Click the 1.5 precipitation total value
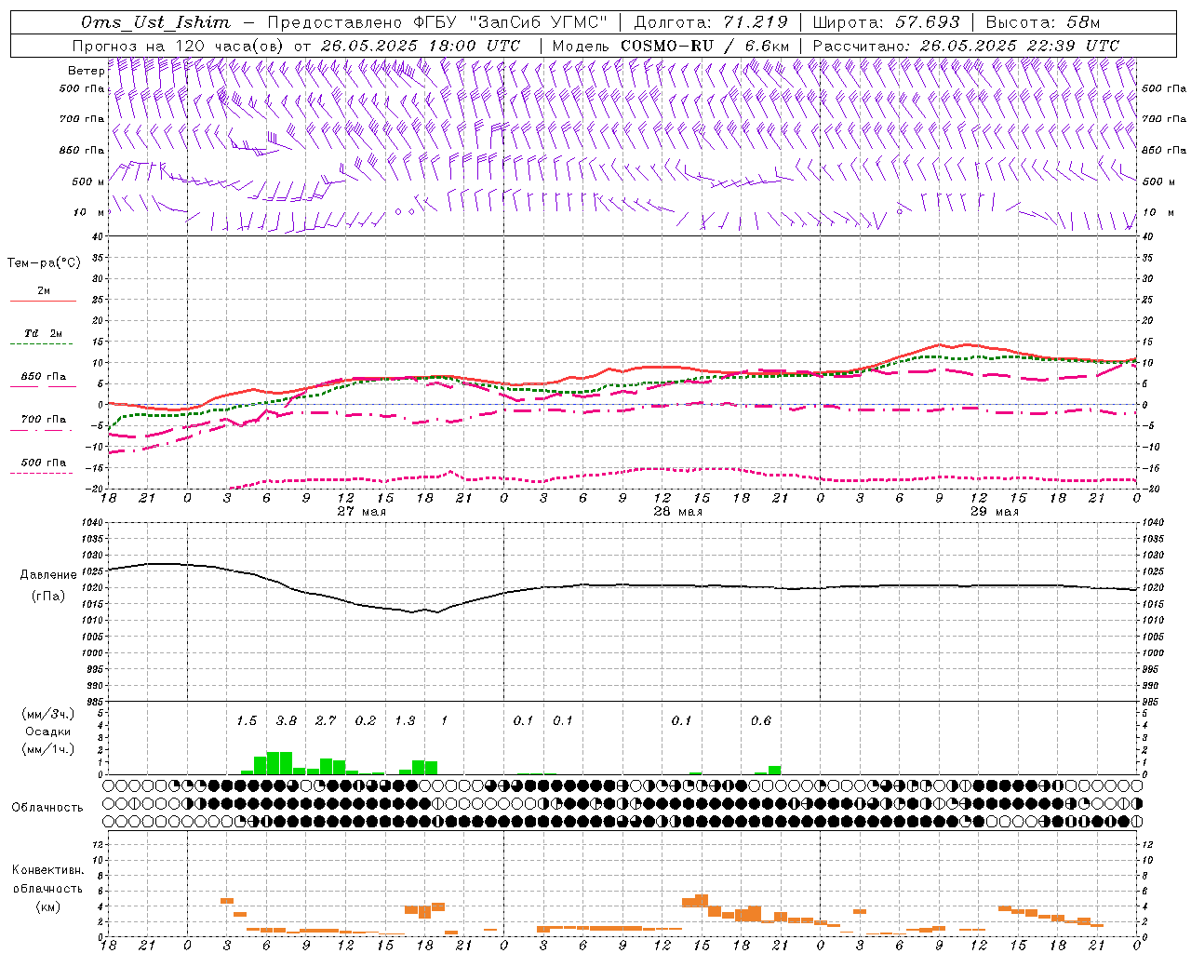1191x953 pixels. tap(247, 721)
